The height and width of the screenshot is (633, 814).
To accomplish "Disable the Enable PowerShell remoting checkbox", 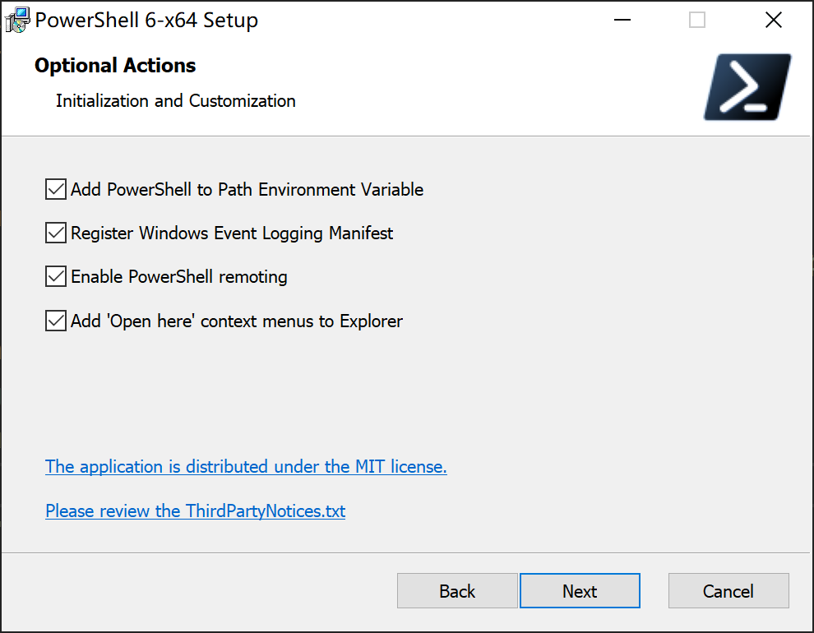I will point(56,276).
